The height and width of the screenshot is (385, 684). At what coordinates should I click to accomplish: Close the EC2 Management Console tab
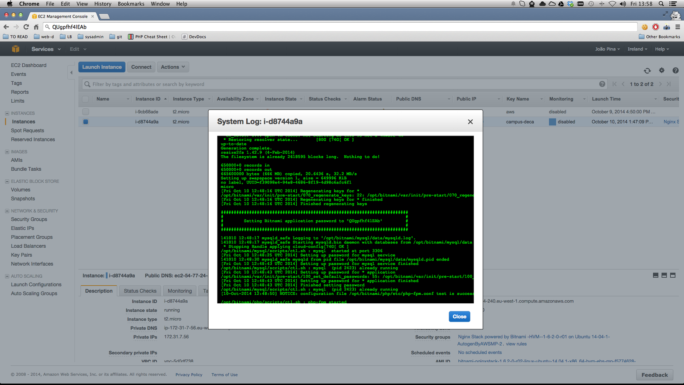[92, 16]
